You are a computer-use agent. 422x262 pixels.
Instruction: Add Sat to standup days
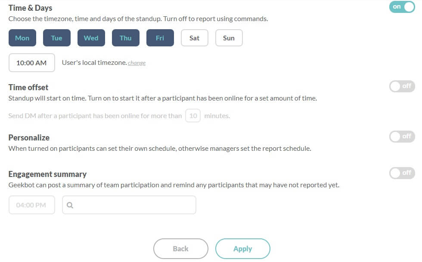(x=195, y=38)
